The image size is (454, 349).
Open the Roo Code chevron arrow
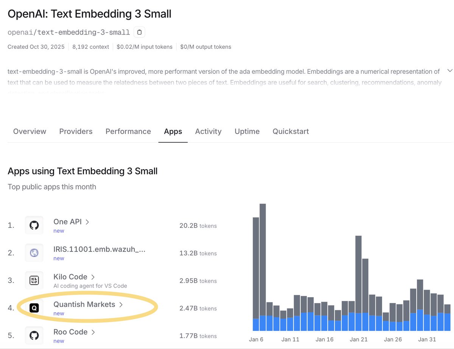point(93,332)
